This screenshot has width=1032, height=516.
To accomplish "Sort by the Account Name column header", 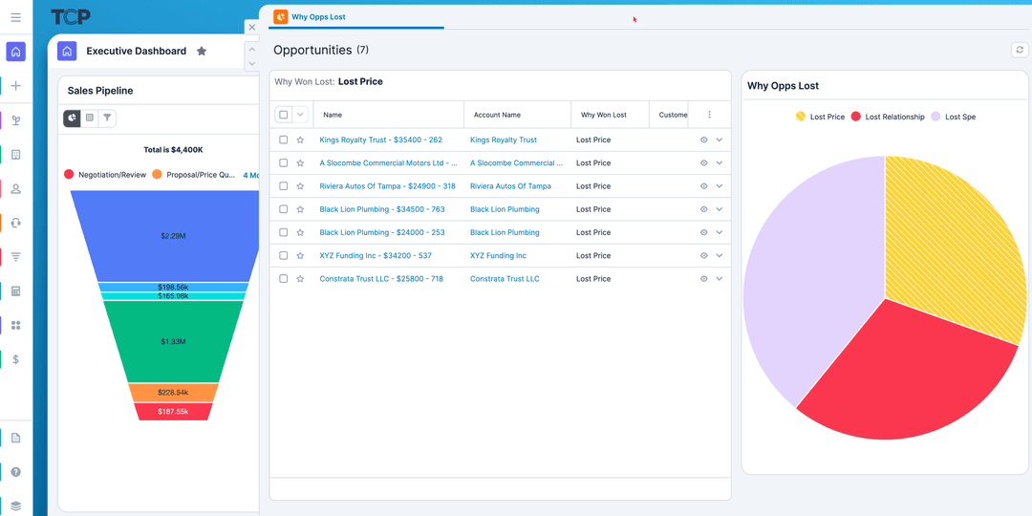I will (x=497, y=115).
